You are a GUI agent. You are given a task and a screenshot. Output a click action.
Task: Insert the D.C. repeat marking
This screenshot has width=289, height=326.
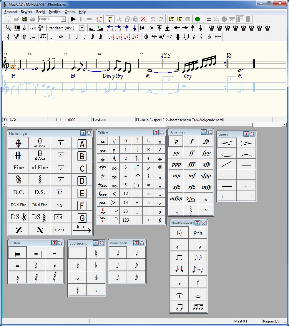click(18, 192)
